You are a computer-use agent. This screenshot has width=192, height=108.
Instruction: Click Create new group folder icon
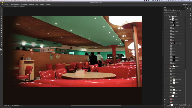click(179, 107)
